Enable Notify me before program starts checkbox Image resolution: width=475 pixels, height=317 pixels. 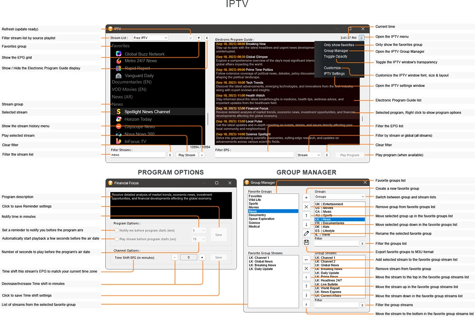[x=117, y=230]
